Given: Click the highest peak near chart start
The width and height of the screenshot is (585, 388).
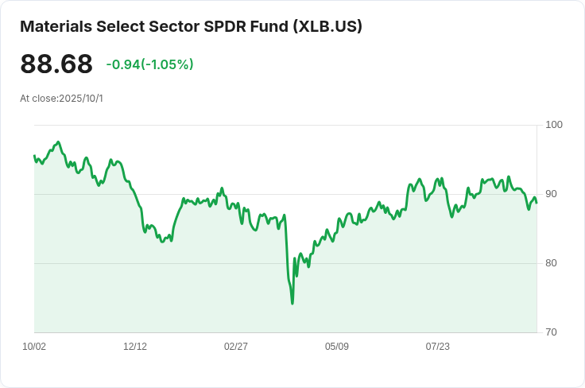Looking at the screenshot, I should click(58, 142).
